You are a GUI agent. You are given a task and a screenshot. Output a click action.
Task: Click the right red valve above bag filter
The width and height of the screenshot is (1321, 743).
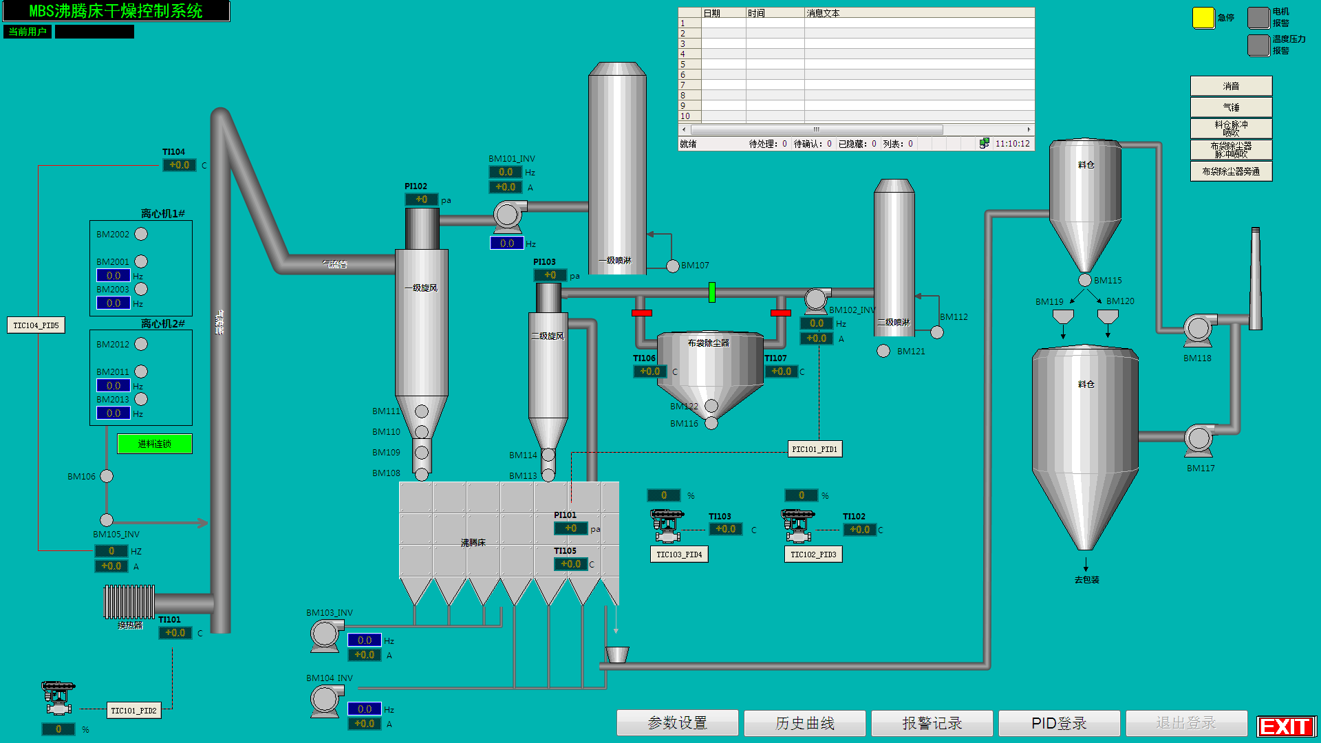point(781,313)
